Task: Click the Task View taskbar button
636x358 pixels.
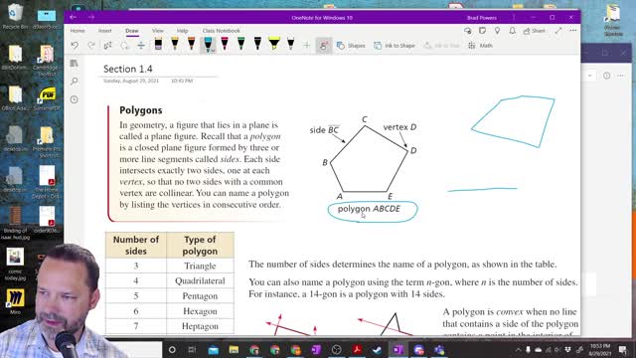Action: [x=192, y=349]
